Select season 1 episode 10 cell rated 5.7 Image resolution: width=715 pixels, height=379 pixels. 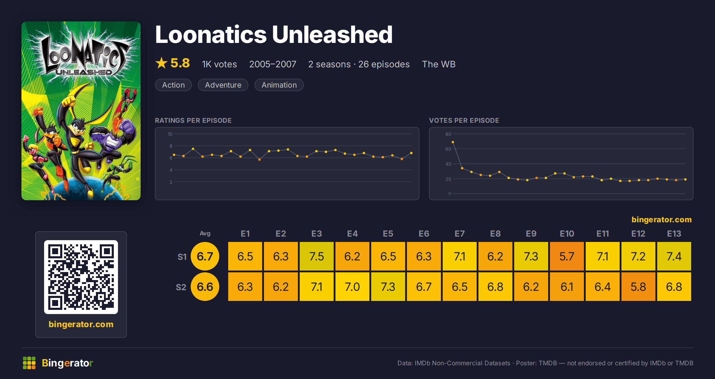pyautogui.click(x=567, y=256)
